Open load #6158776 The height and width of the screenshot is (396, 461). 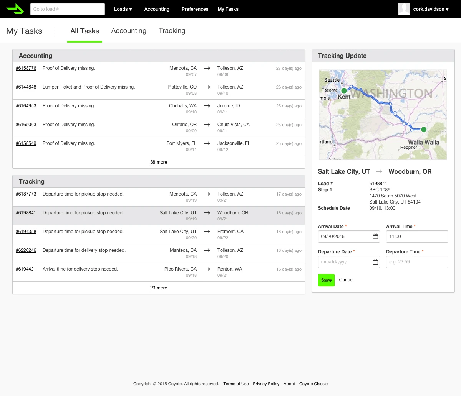coord(26,68)
